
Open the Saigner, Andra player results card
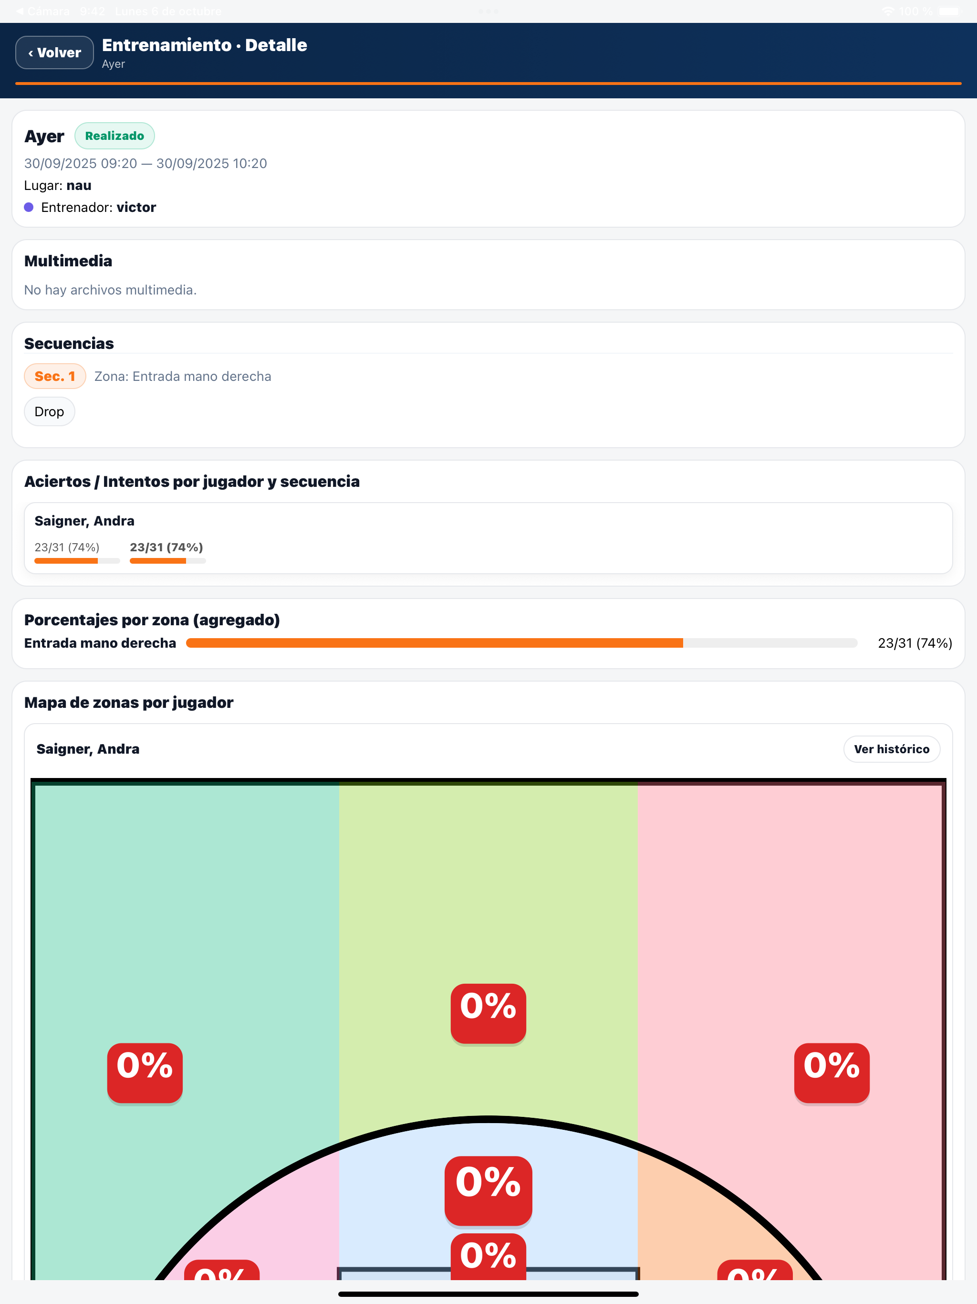click(488, 537)
